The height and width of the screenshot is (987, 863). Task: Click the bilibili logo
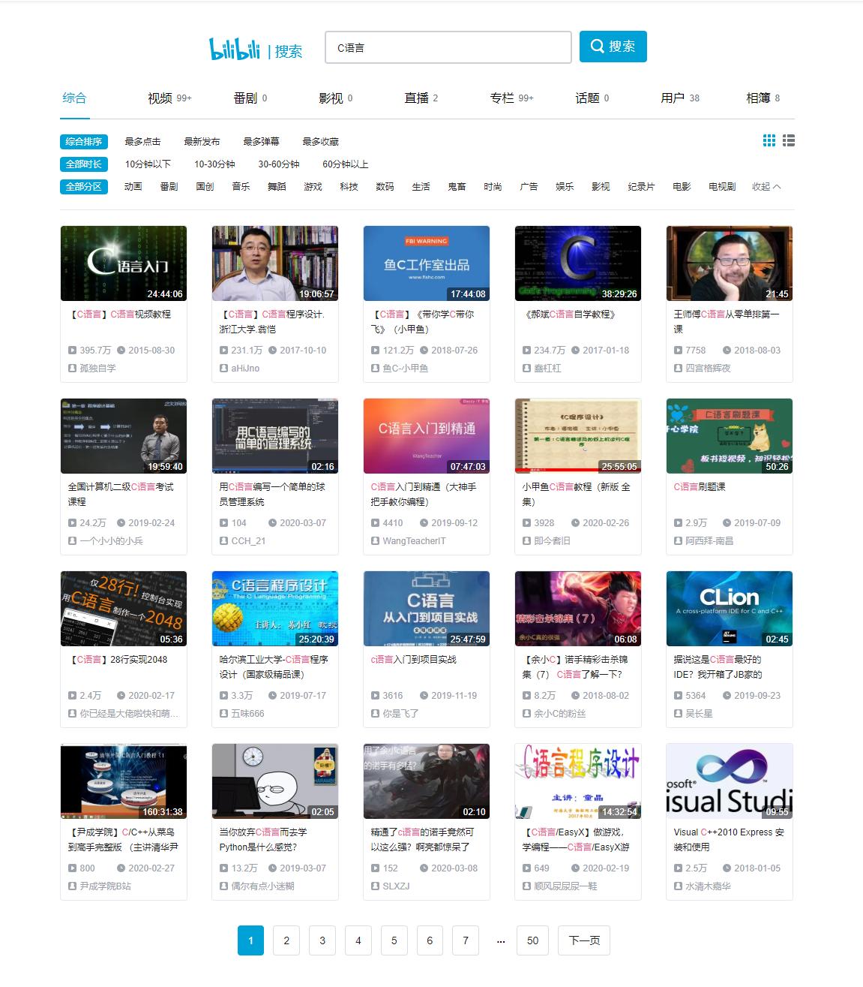[235, 47]
